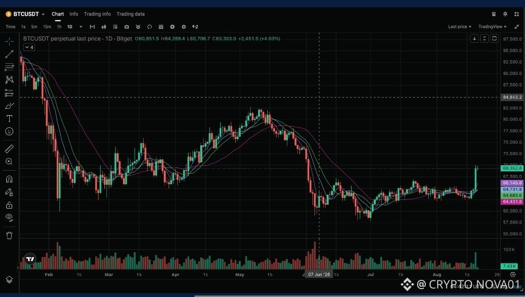Click the replay circular arrow icon
The image size is (525, 297).
click(149, 27)
